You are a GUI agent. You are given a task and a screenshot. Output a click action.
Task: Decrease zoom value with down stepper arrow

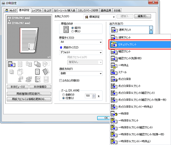pyautogui.click(x=94, y=97)
